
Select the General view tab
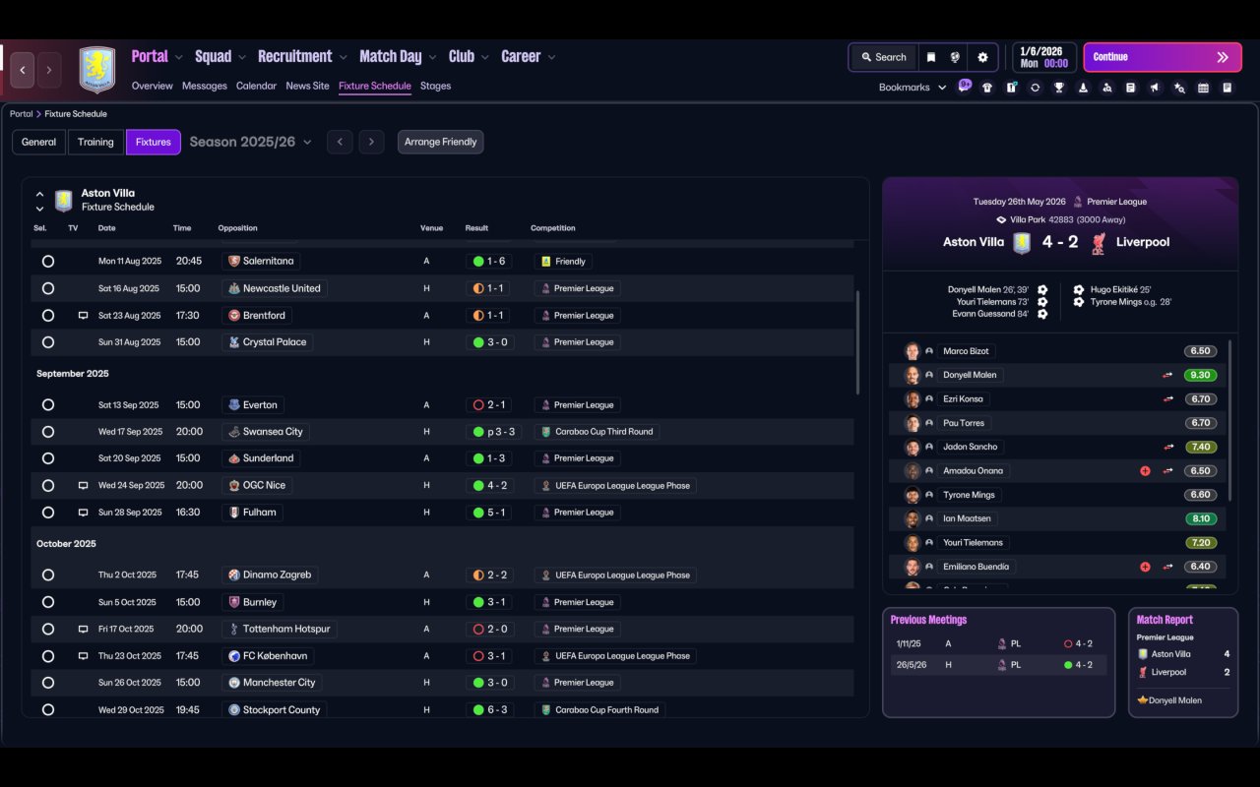pos(38,142)
